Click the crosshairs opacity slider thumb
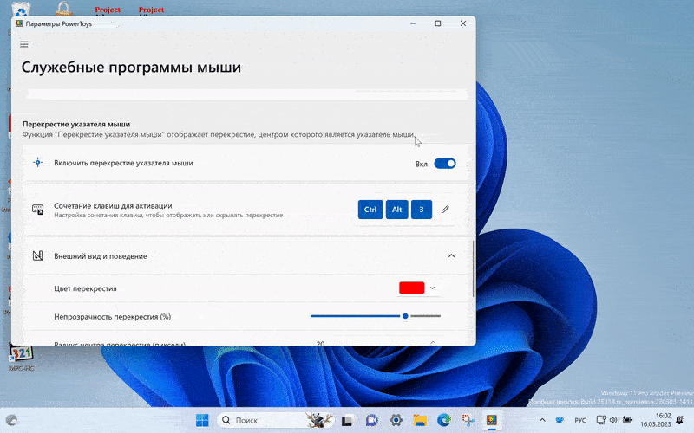This screenshot has height=433, width=694. point(405,316)
